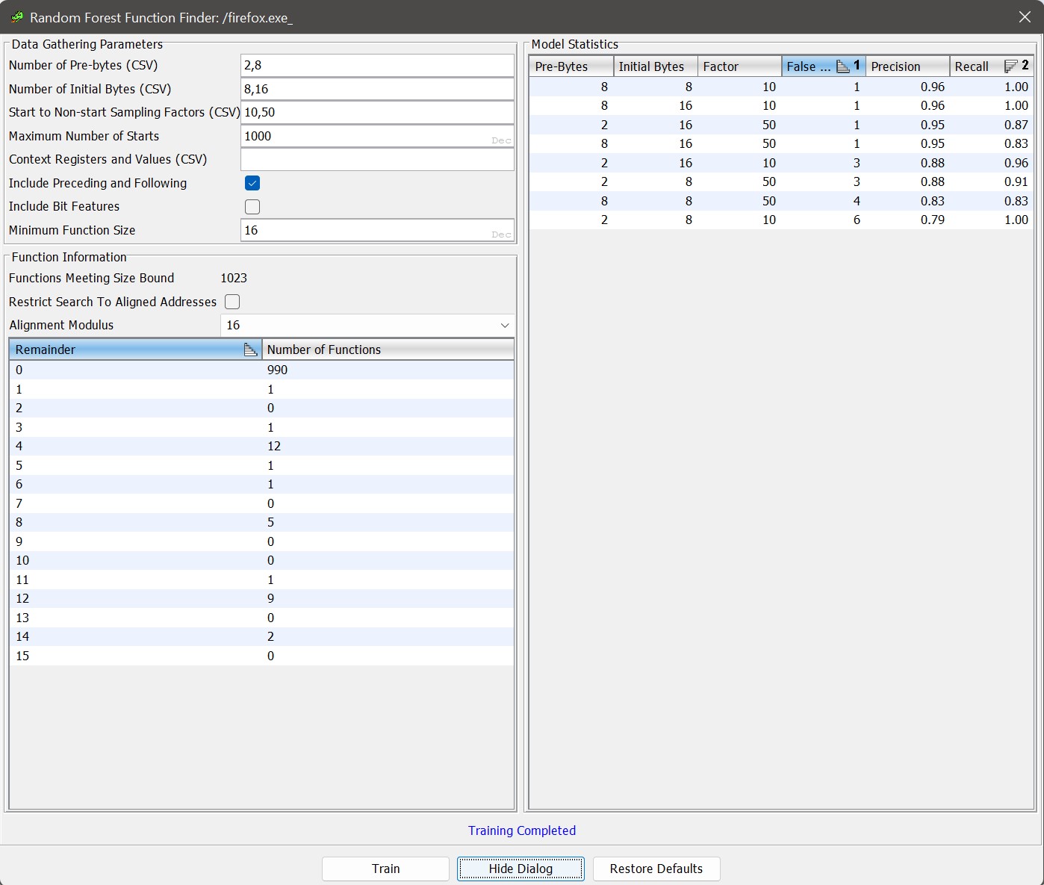Sort by the Factor column header
This screenshot has width=1044, height=885.
coord(739,66)
